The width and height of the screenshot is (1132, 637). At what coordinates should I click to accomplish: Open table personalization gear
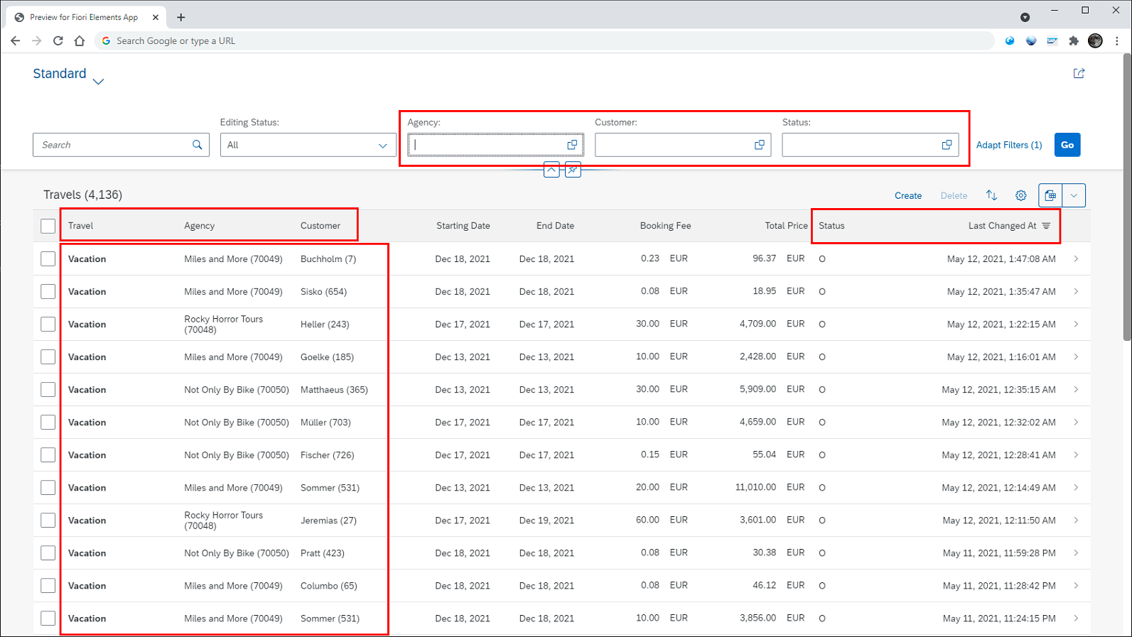pyautogui.click(x=1021, y=195)
